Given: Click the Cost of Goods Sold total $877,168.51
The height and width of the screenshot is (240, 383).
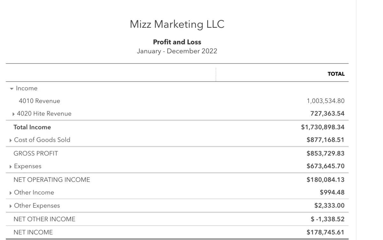Looking at the screenshot, I should click(x=326, y=140).
